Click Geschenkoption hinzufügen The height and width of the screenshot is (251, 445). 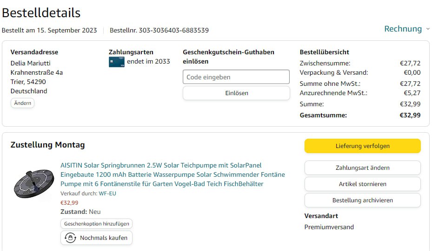click(96, 224)
